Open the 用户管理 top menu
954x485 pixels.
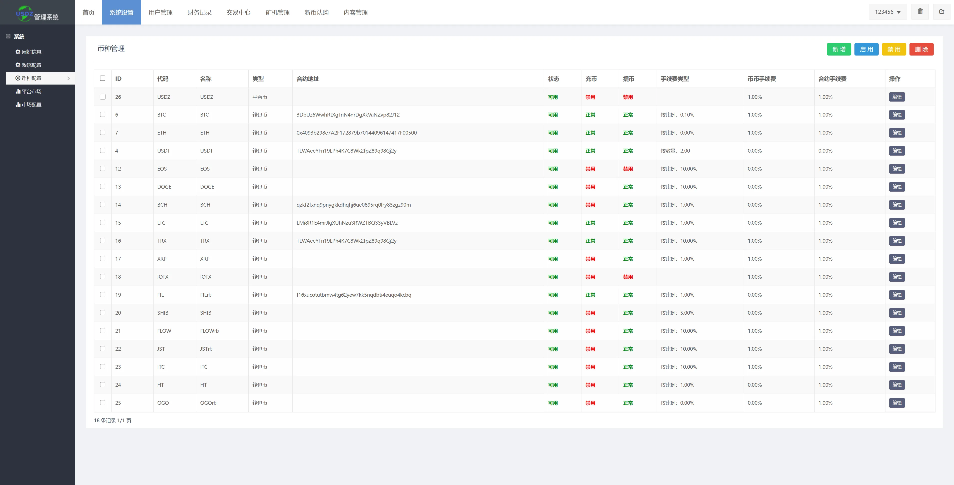click(x=160, y=13)
